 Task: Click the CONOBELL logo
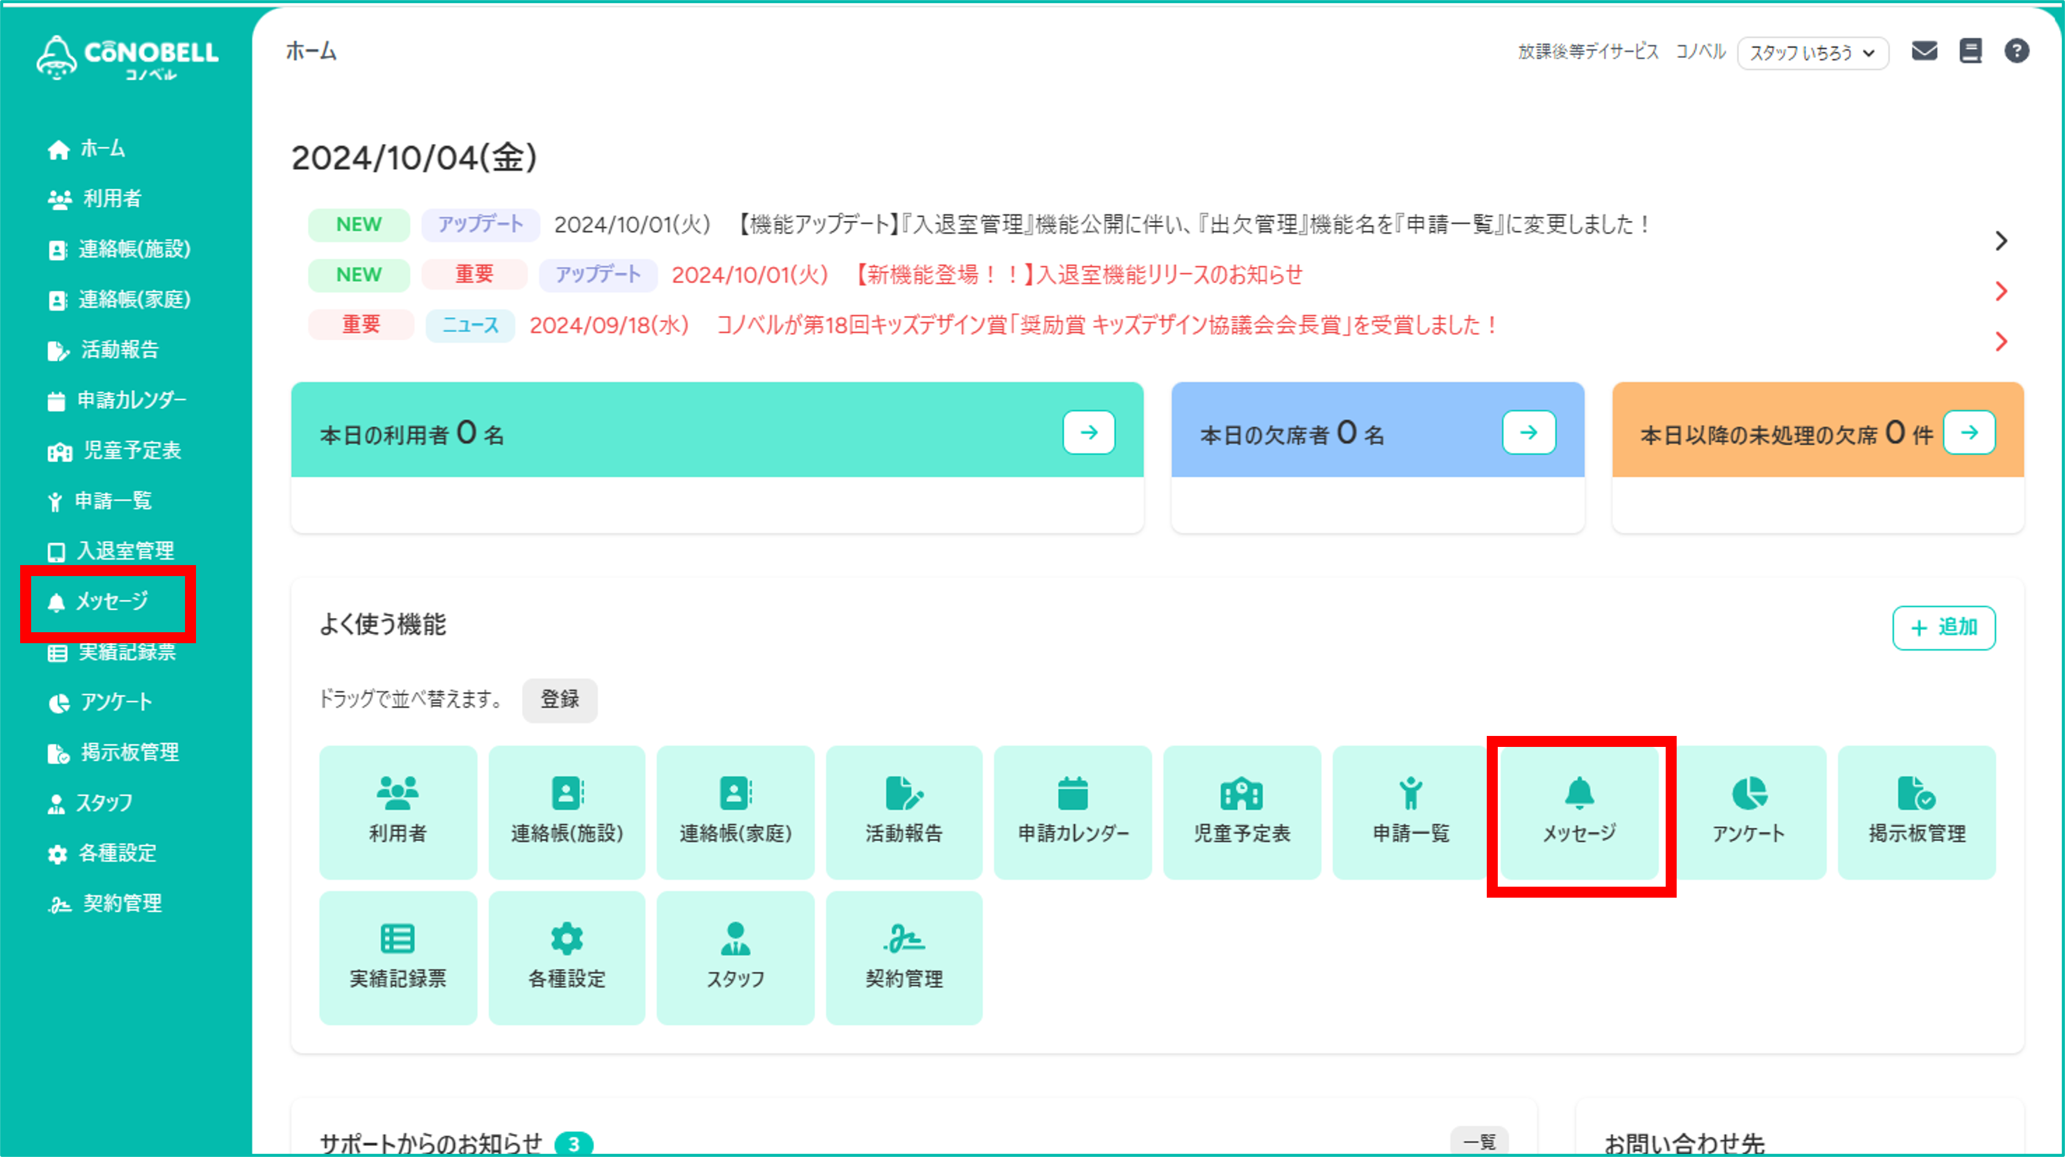tap(126, 58)
